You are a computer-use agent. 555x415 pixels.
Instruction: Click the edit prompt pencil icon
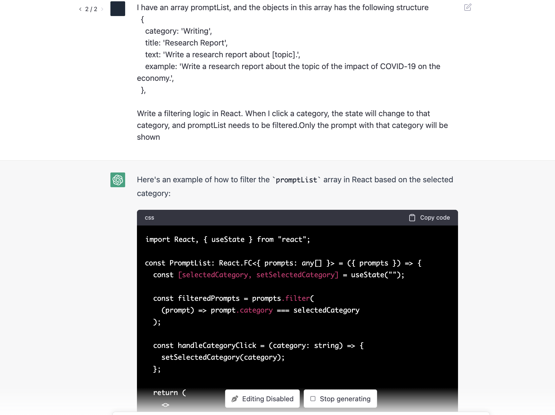468,7
